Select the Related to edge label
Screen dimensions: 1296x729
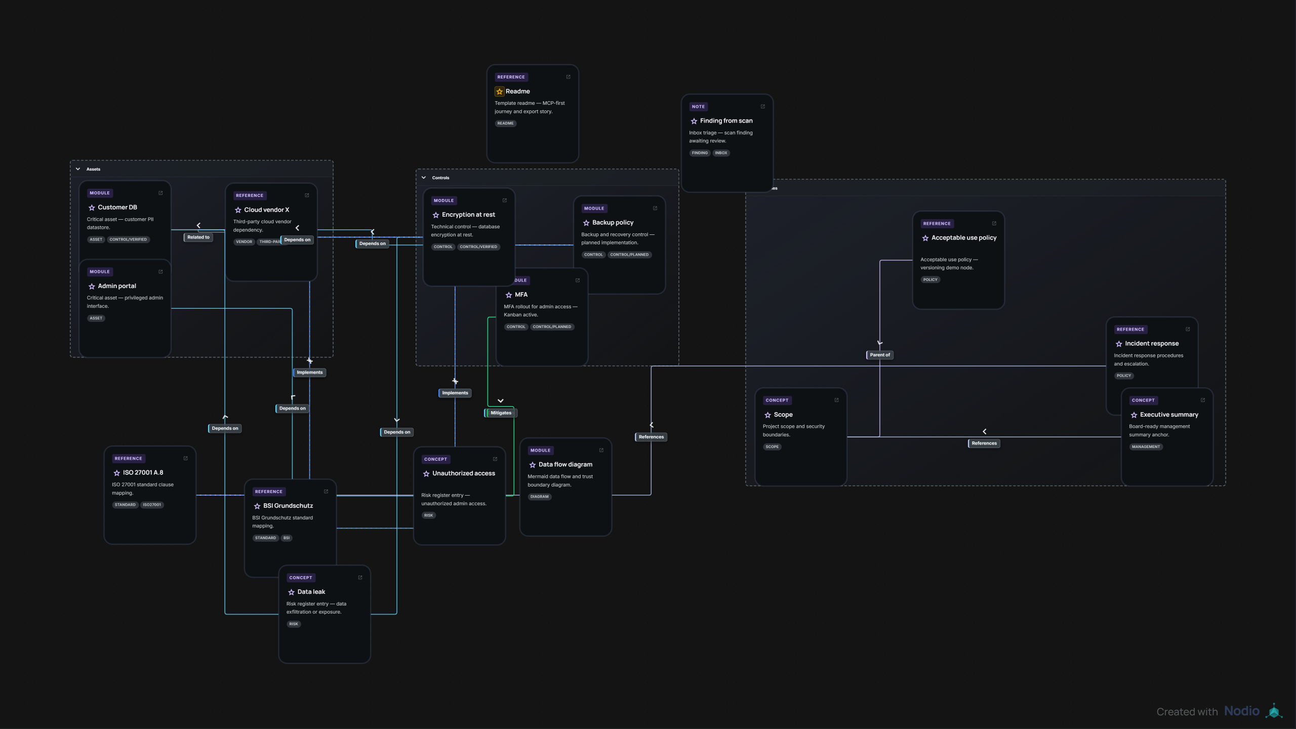(x=198, y=237)
